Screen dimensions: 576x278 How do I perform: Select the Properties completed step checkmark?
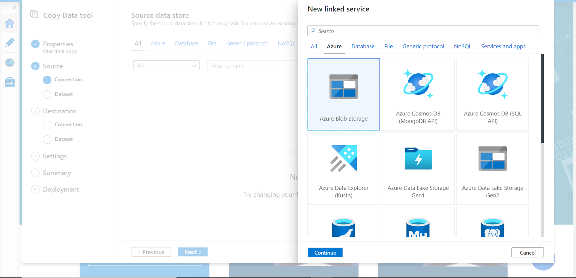pos(35,44)
